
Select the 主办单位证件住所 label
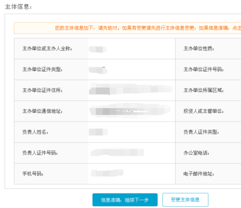click(x=43, y=90)
